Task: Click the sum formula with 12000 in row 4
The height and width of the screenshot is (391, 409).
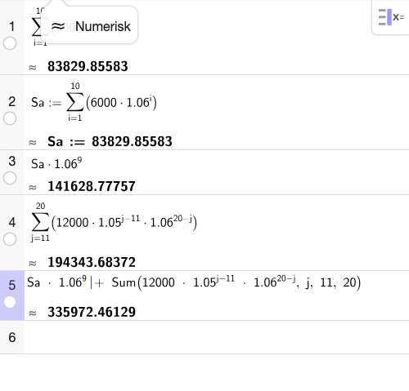Action: [x=114, y=222]
